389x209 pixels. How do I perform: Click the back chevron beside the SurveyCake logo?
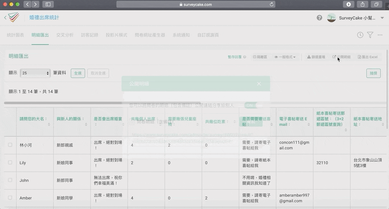click(x=5, y=18)
